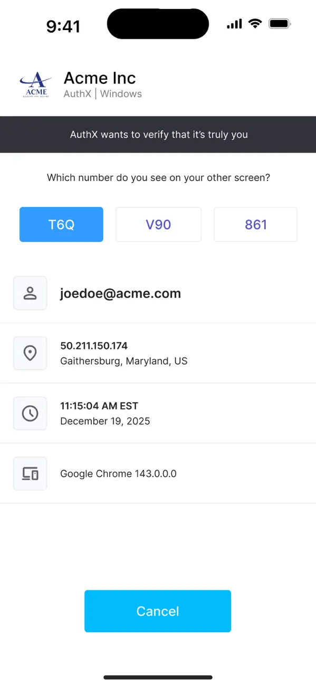Tap the devices browser icon
Viewport: 316px width, 686px height.
tap(30, 474)
